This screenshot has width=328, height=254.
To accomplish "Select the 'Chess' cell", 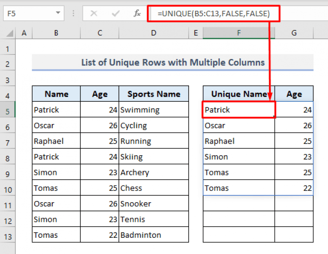I will 154,188.
